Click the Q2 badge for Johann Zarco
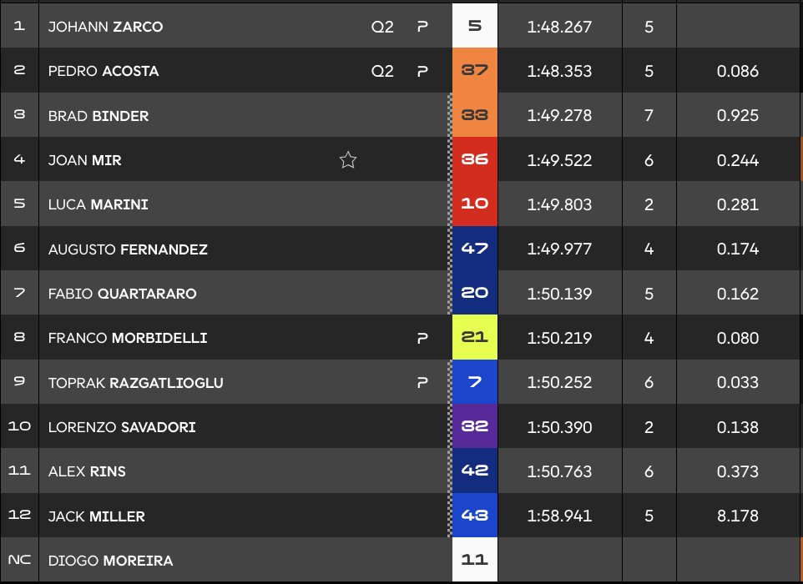 click(x=382, y=27)
